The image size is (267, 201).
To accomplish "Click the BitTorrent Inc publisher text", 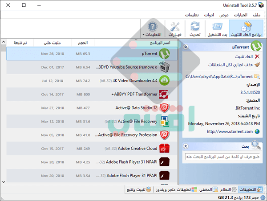I will [247, 108].
